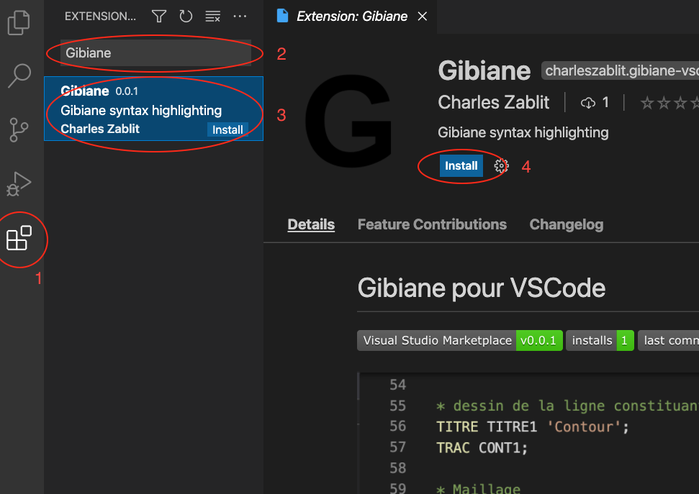Switch to the Feature Contributions tab
The width and height of the screenshot is (699, 494).
pos(432,224)
